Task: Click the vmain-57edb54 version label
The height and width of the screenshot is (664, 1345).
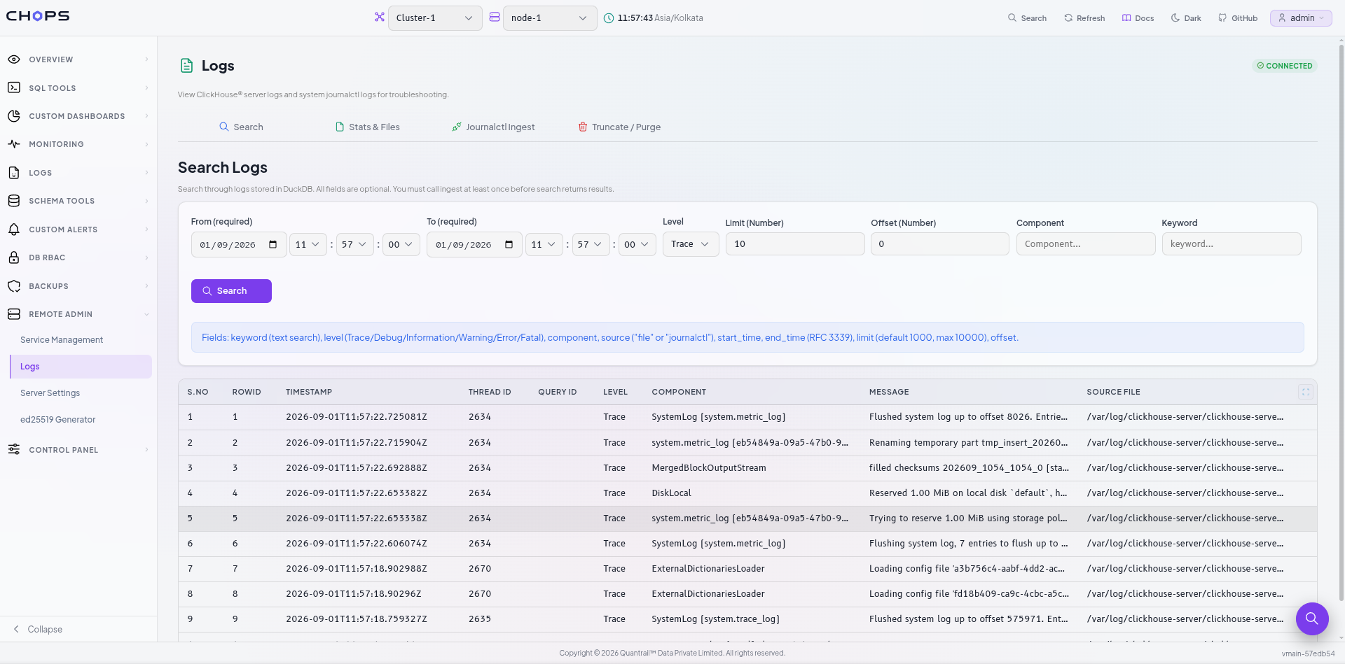Action: pyautogui.click(x=1308, y=654)
